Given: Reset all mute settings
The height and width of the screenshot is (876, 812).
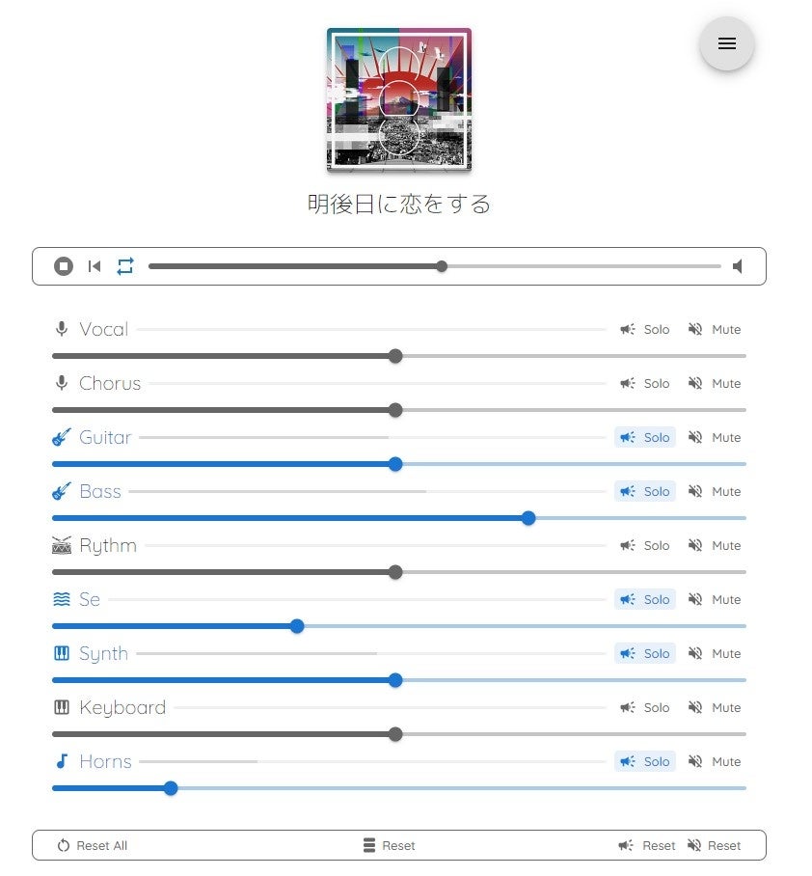Looking at the screenshot, I should 715,845.
